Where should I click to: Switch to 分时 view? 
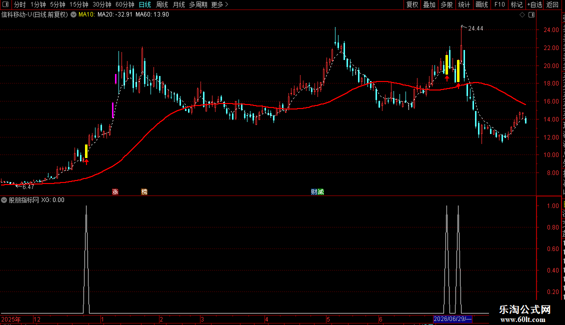click(x=20, y=4)
